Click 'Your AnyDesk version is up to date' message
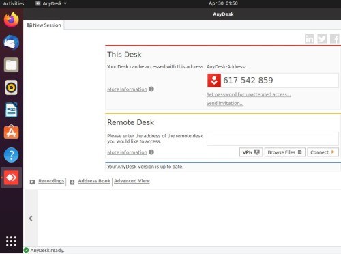 [x=145, y=167]
